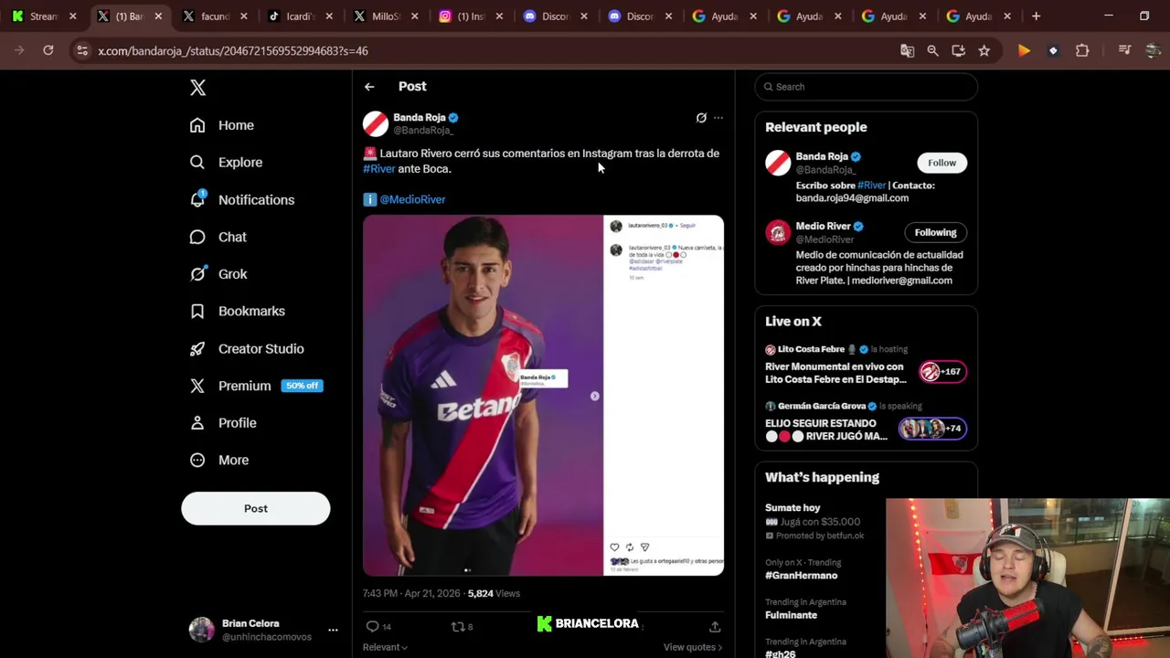This screenshot has width=1170, height=658.
Task: Click the address bar URL
Action: pos(233,51)
